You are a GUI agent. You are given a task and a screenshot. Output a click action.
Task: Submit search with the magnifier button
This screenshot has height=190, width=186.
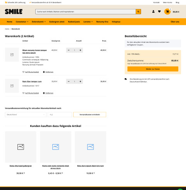[x=138, y=12]
